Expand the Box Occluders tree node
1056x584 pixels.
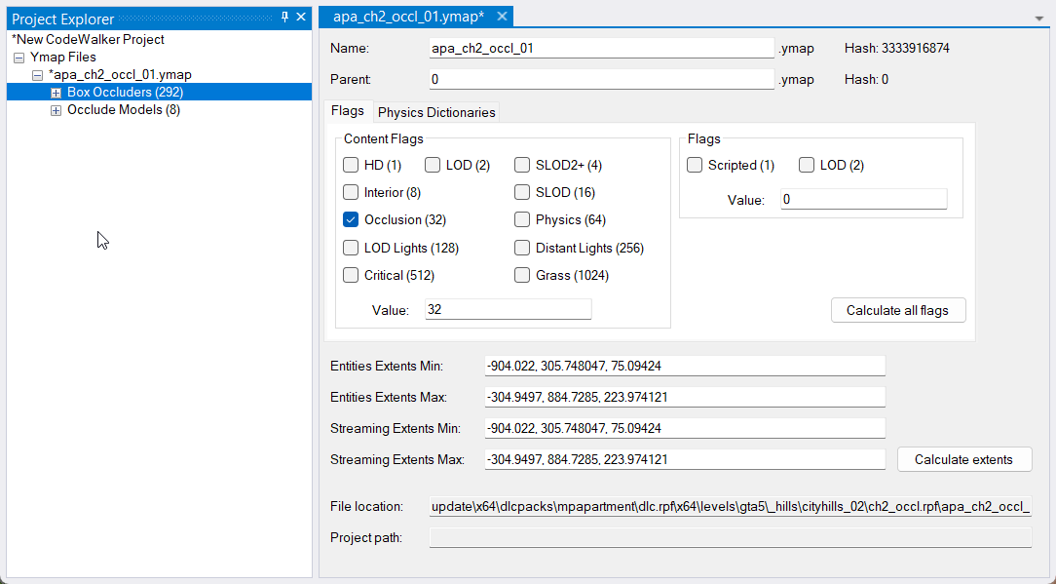pos(56,93)
